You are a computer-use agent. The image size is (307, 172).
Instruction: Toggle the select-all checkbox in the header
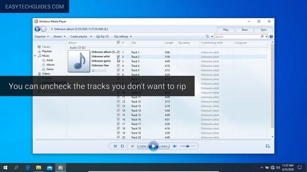click(x=118, y=43)
